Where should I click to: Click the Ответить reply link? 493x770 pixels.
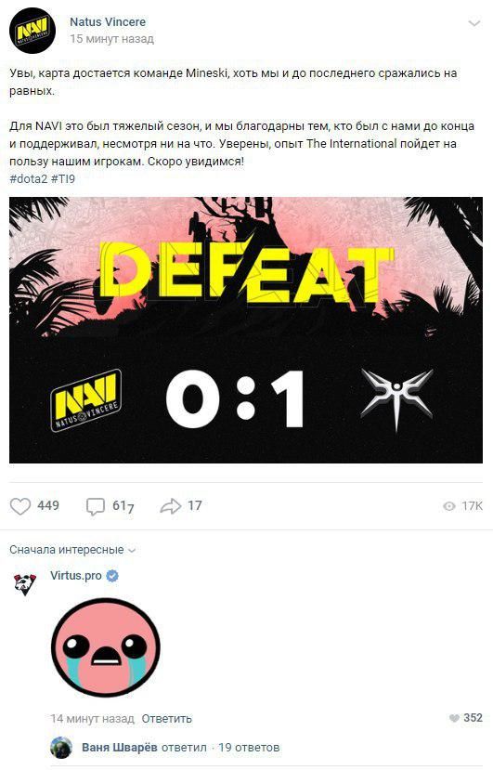pos(167,718)
